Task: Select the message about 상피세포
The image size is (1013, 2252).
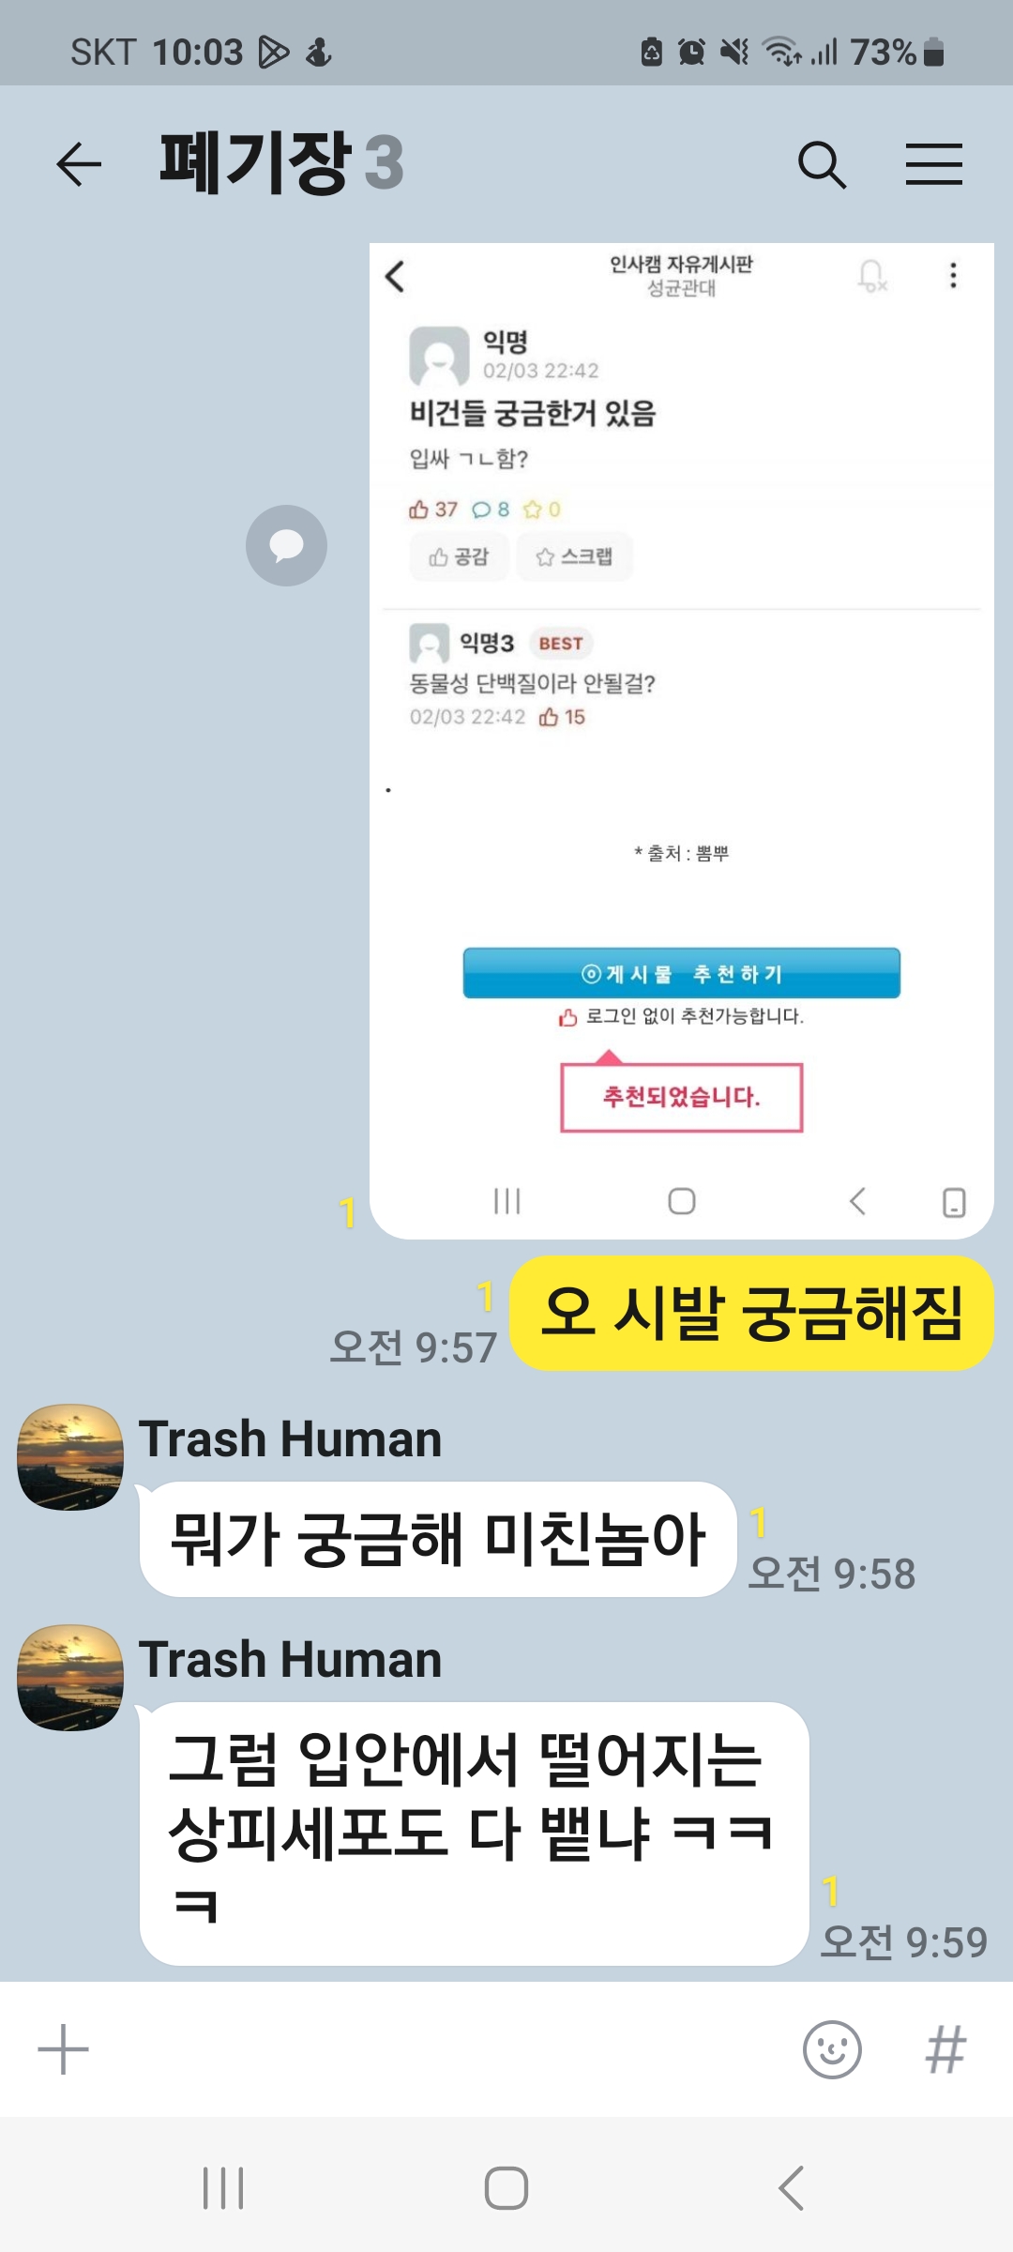Action: point(475,1834)
